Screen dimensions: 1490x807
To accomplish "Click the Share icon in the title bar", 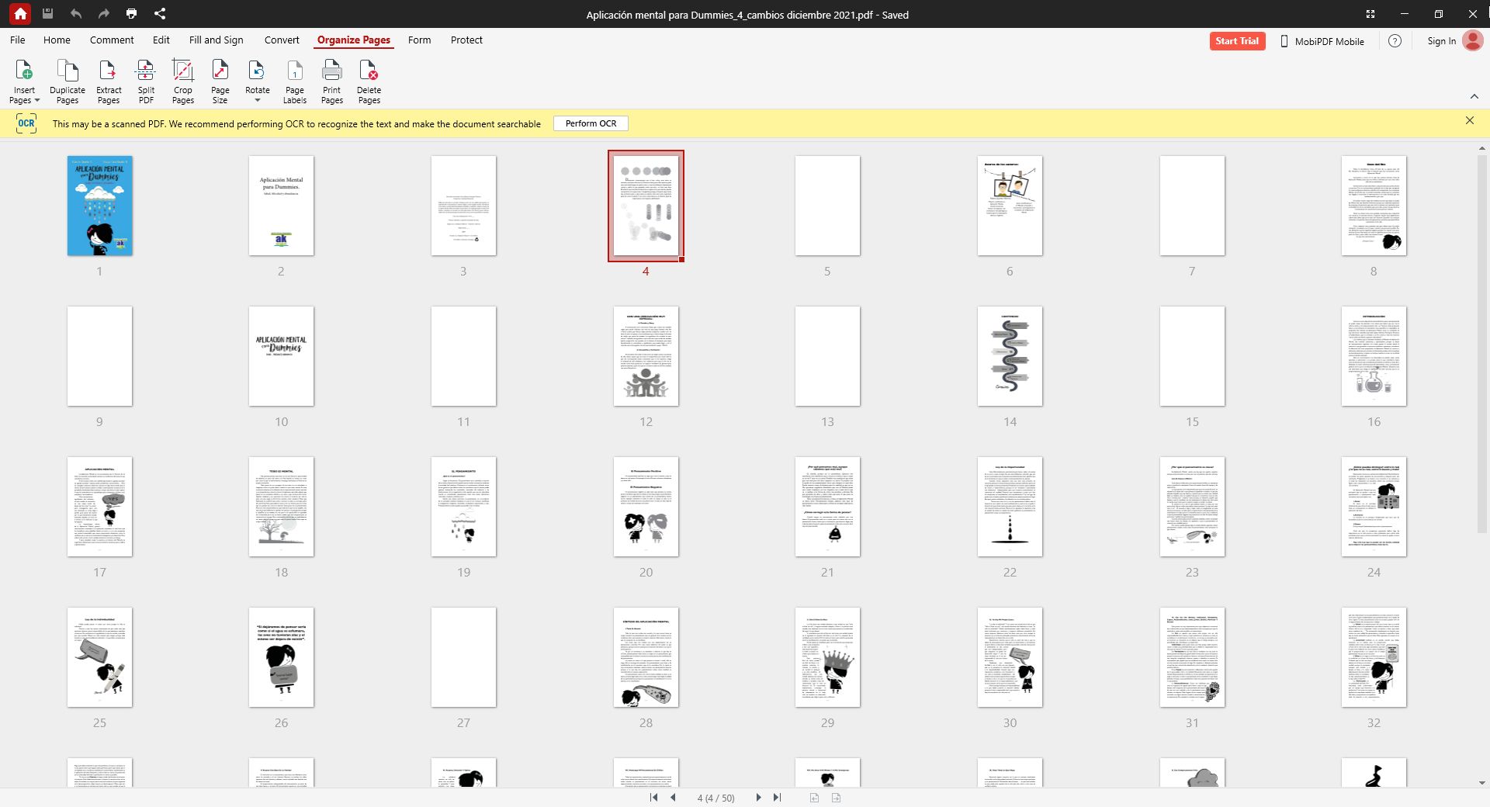I will tap(159, 13).
